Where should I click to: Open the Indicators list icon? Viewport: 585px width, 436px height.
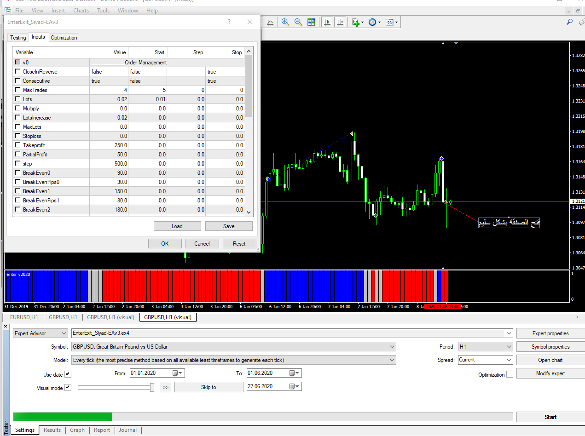tap(356, 22)
